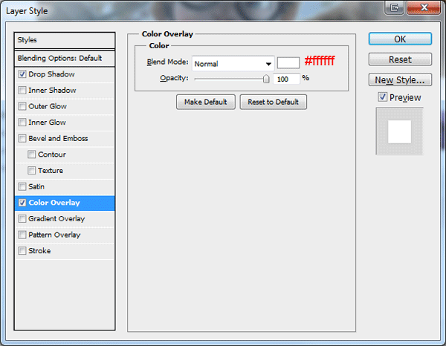Uncheck the Color Overlay checkbox

[x=22, y=203]
